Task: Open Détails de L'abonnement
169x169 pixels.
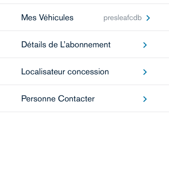Action: coord(66,45)
